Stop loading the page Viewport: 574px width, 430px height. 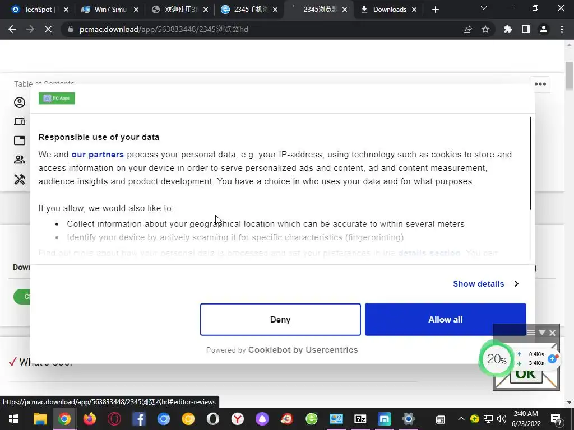48,29
